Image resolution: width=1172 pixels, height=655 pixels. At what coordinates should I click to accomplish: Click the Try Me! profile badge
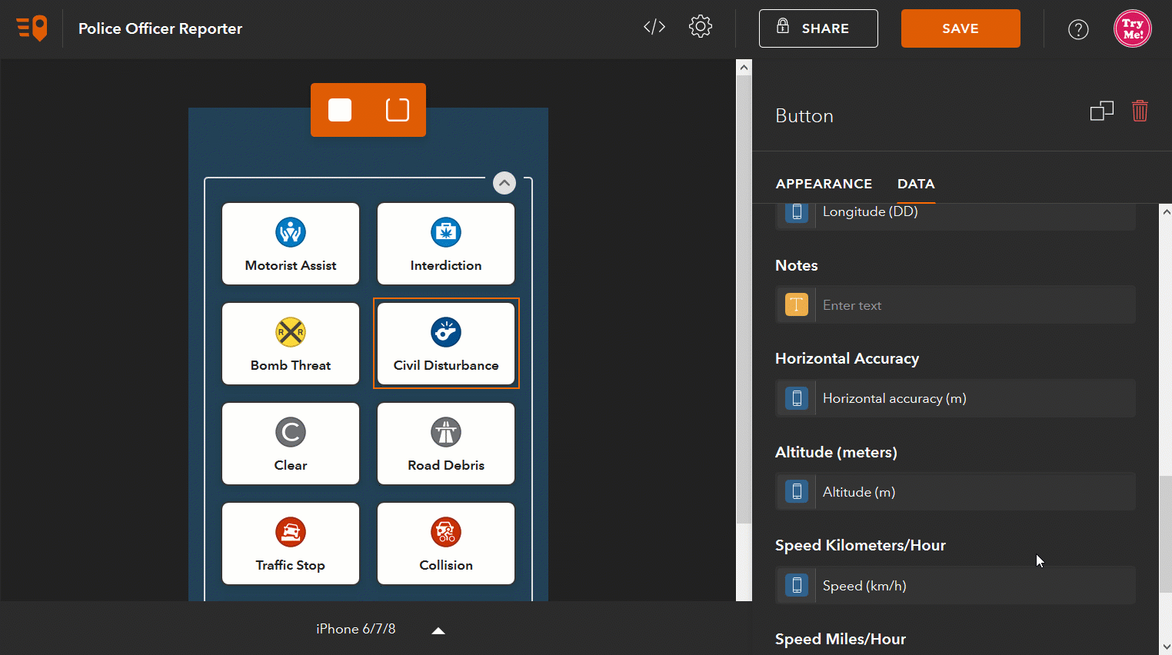[x=1132, y=28]
